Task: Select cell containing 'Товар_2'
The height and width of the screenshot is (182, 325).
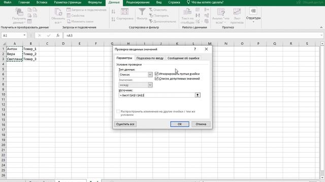Action: [x=30, y=54]
